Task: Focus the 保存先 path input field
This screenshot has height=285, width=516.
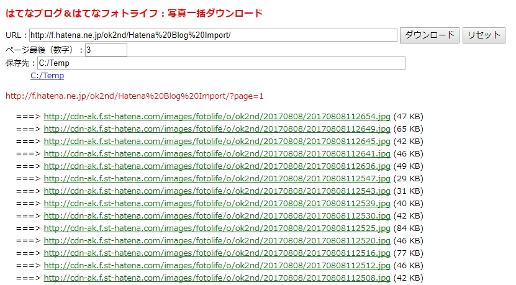Action: click(221, 63)
